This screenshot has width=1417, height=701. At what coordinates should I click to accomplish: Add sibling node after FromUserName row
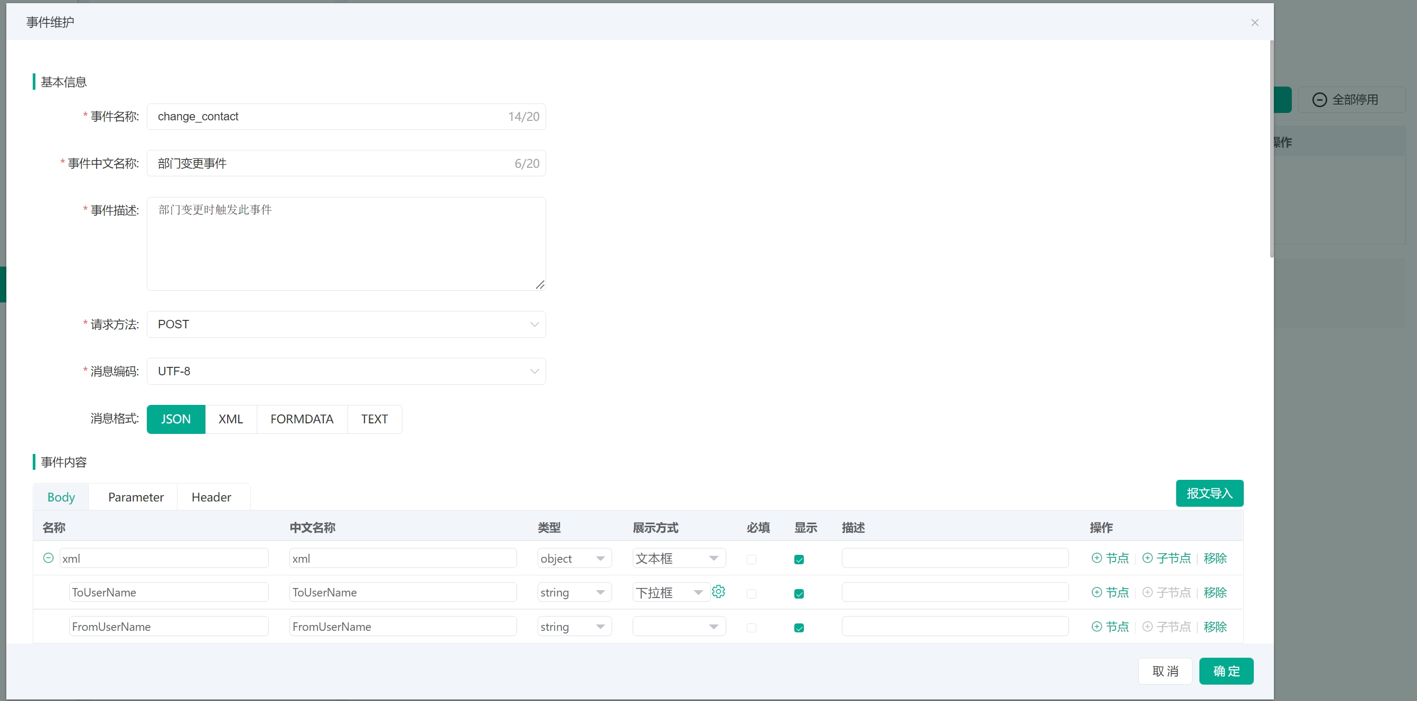[x=1110, y=626]
